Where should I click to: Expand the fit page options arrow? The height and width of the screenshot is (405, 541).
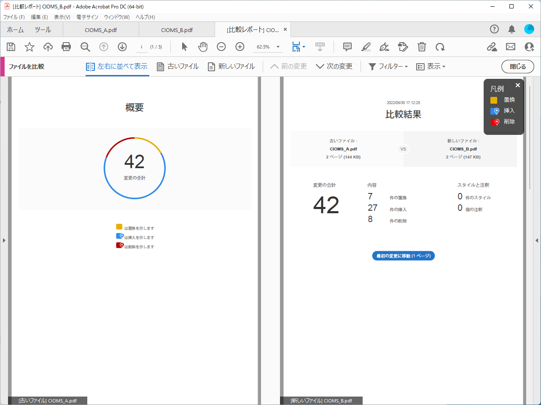coord(304,47)
